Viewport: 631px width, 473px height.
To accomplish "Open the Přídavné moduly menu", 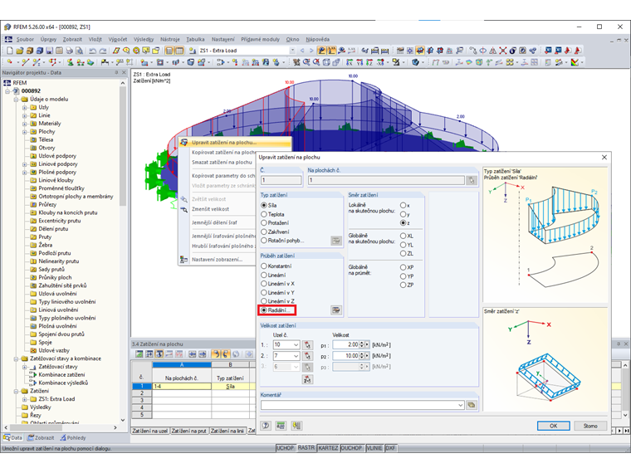I will (260, 40).
